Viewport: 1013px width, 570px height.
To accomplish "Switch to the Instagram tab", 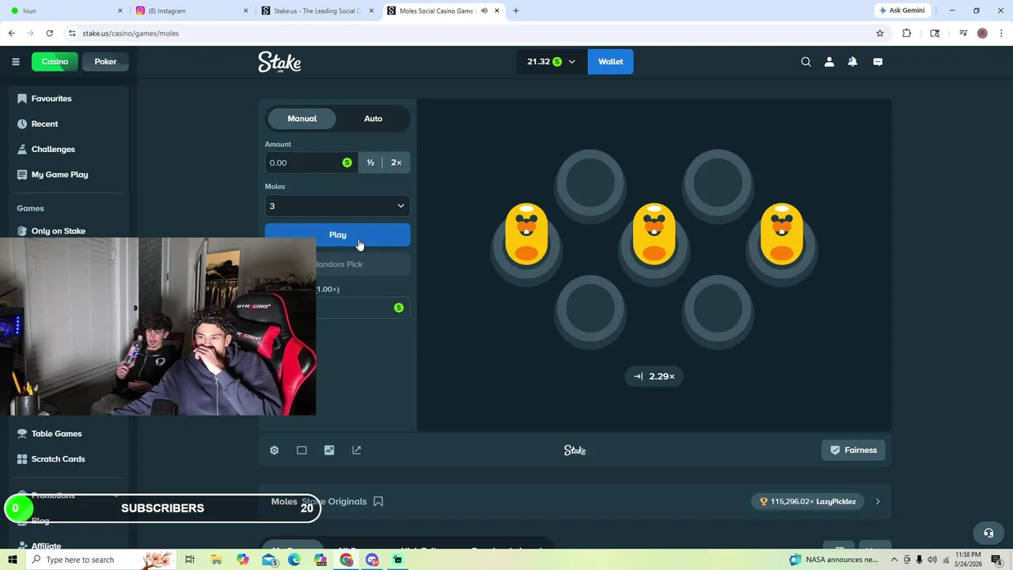I will pos(192,11).
